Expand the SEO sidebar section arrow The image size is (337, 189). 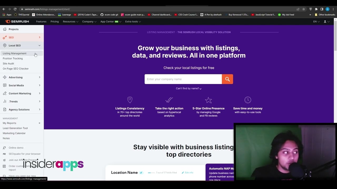(39, 37)
